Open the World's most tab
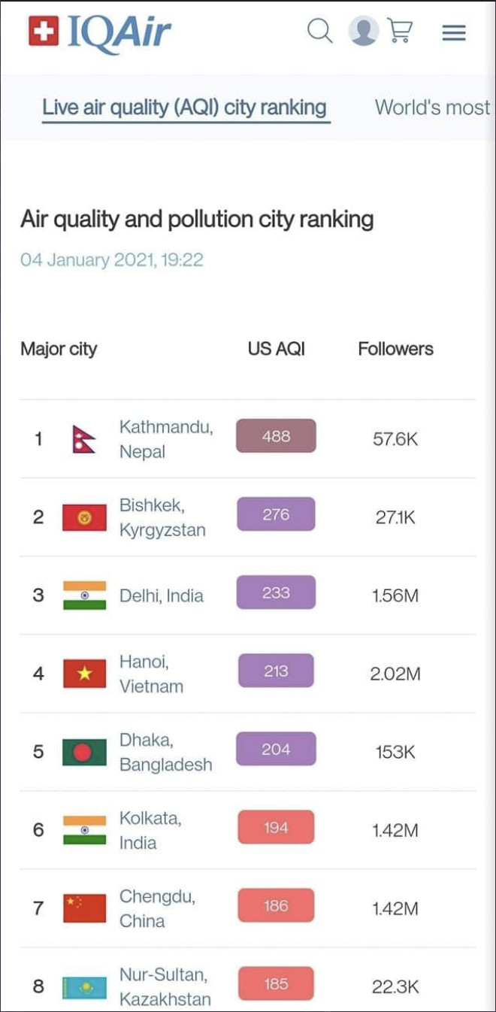Image resolution: width=496 pixels, height=1012 pixels. pyautogui.click(x=431, y=108)
